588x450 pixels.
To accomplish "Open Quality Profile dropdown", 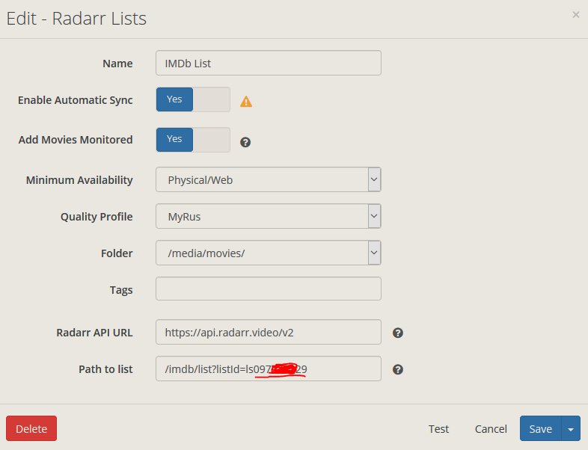I will pos(269,216).
